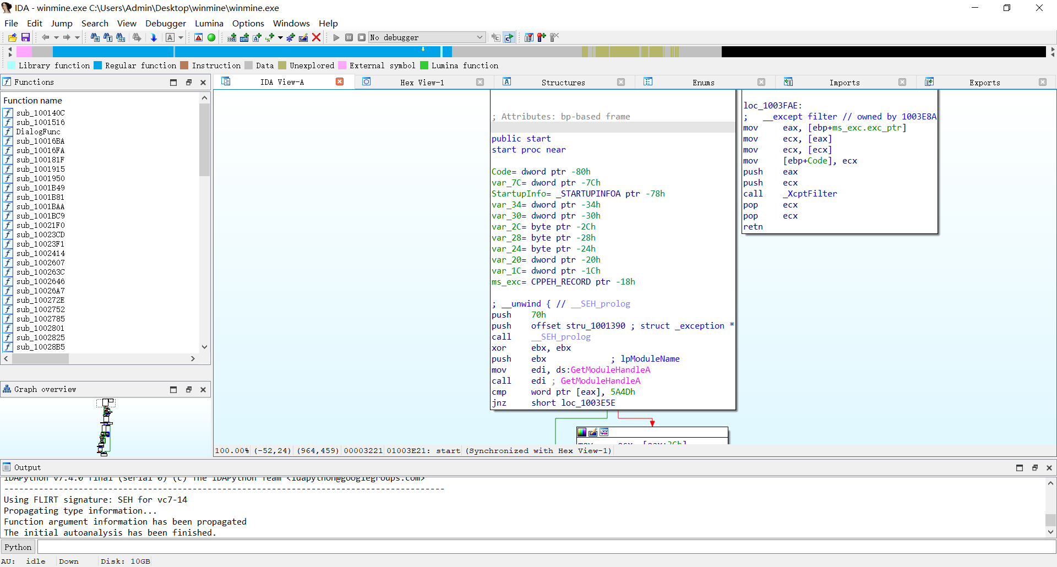Click the Regular function legend color swatch
The height and width of the screenshot is (567, 1057).
click(98, 65)
